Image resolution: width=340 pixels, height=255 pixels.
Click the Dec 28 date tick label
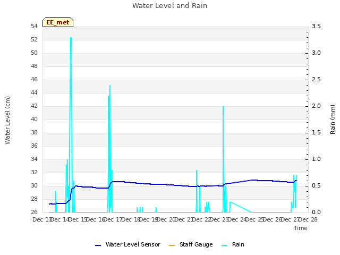coord(308,219)
